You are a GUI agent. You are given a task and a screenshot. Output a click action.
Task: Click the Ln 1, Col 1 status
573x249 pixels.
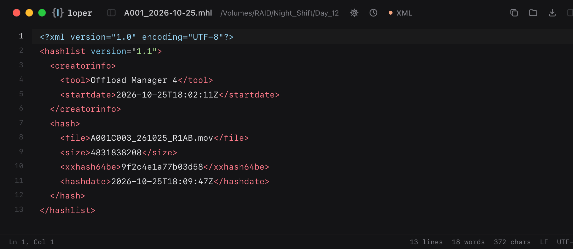[32, 242]
